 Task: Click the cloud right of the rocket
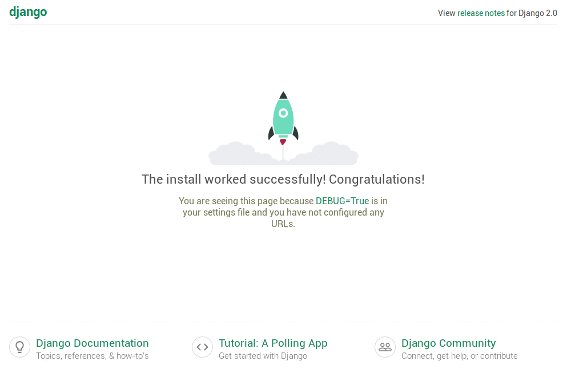coord(334,154)
